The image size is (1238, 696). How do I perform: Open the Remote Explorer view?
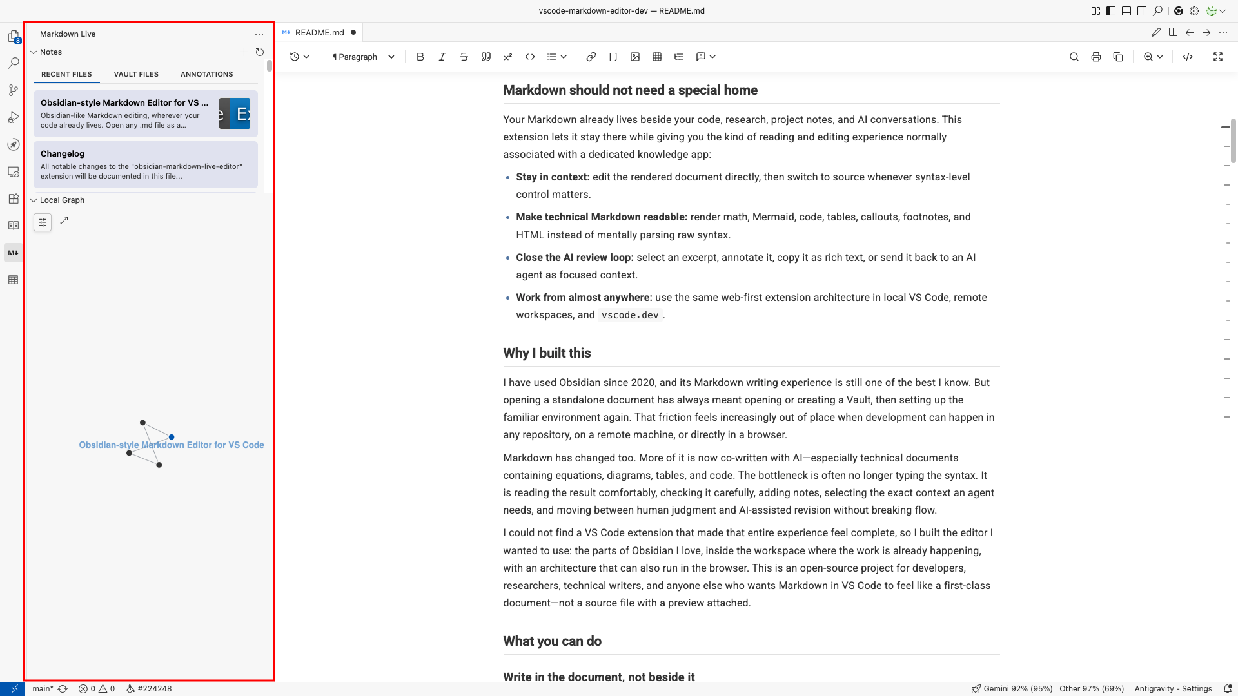tap(14, 171)
